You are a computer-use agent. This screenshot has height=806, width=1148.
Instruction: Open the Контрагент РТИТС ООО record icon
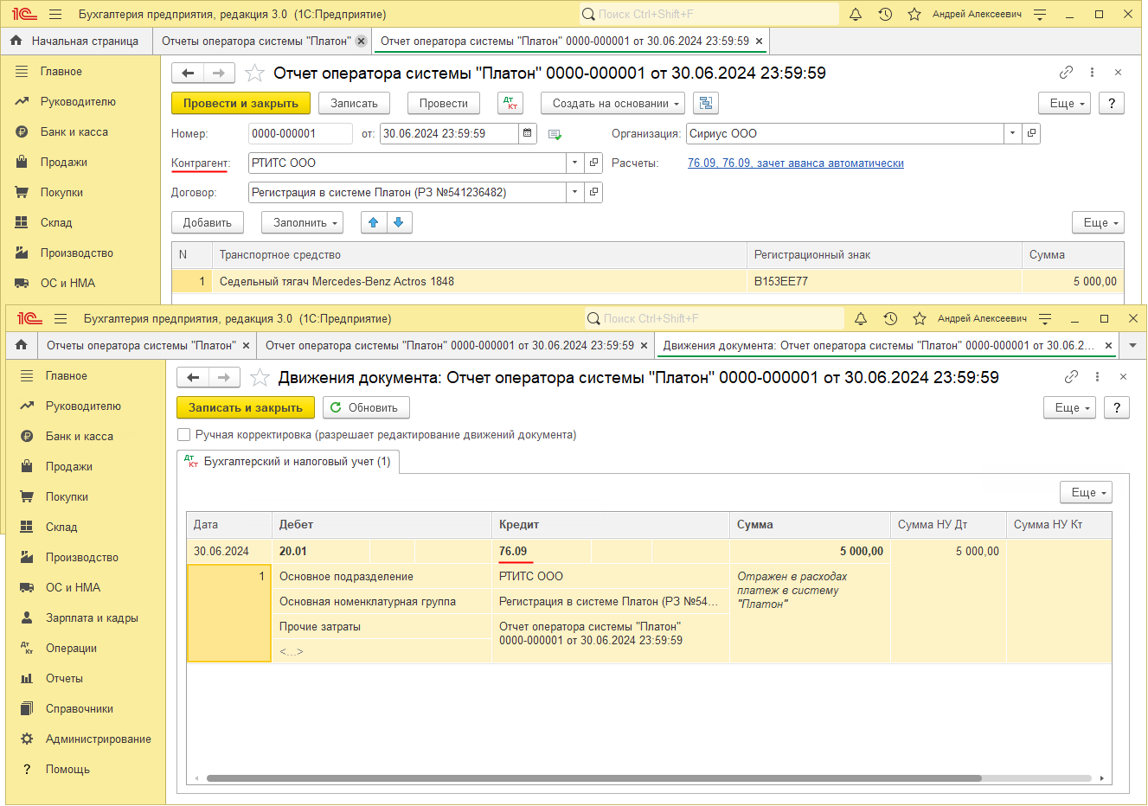point(593,163)
